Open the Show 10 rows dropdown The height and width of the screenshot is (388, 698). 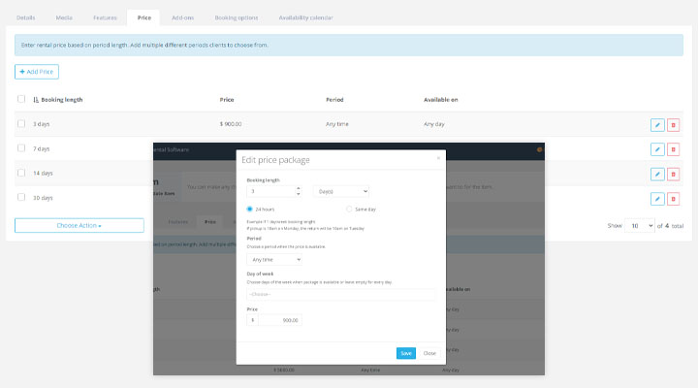(x=639, y=226)
